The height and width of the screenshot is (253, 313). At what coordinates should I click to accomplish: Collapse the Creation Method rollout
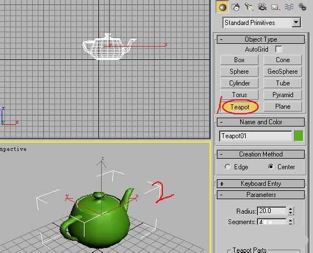tap(261, 154)
